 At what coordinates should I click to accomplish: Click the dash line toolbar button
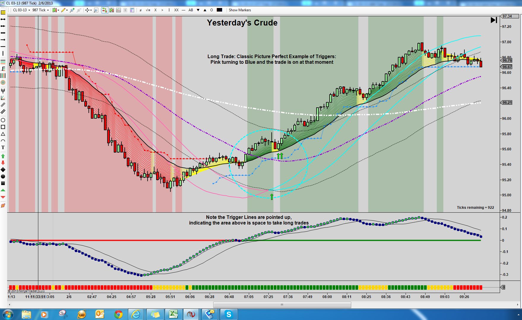pos(183,10)
